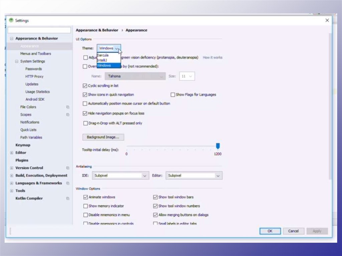Screen dimensions: 342x256
Task: Click the Cancel button
Action: coord(293,231)
